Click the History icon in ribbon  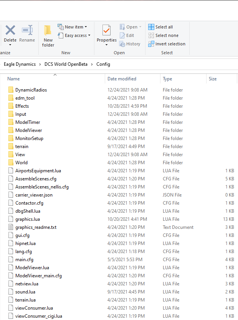click(122, 44)
